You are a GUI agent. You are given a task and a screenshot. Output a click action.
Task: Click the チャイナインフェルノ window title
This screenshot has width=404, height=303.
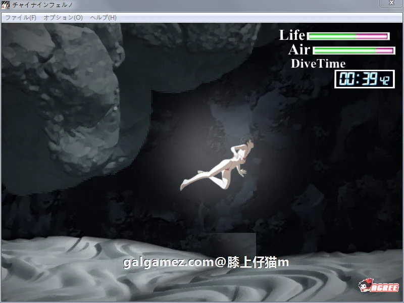pyautogui.click(x=42, y=5)
